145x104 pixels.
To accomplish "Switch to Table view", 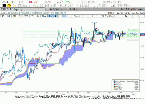I will tap(77, 16).
